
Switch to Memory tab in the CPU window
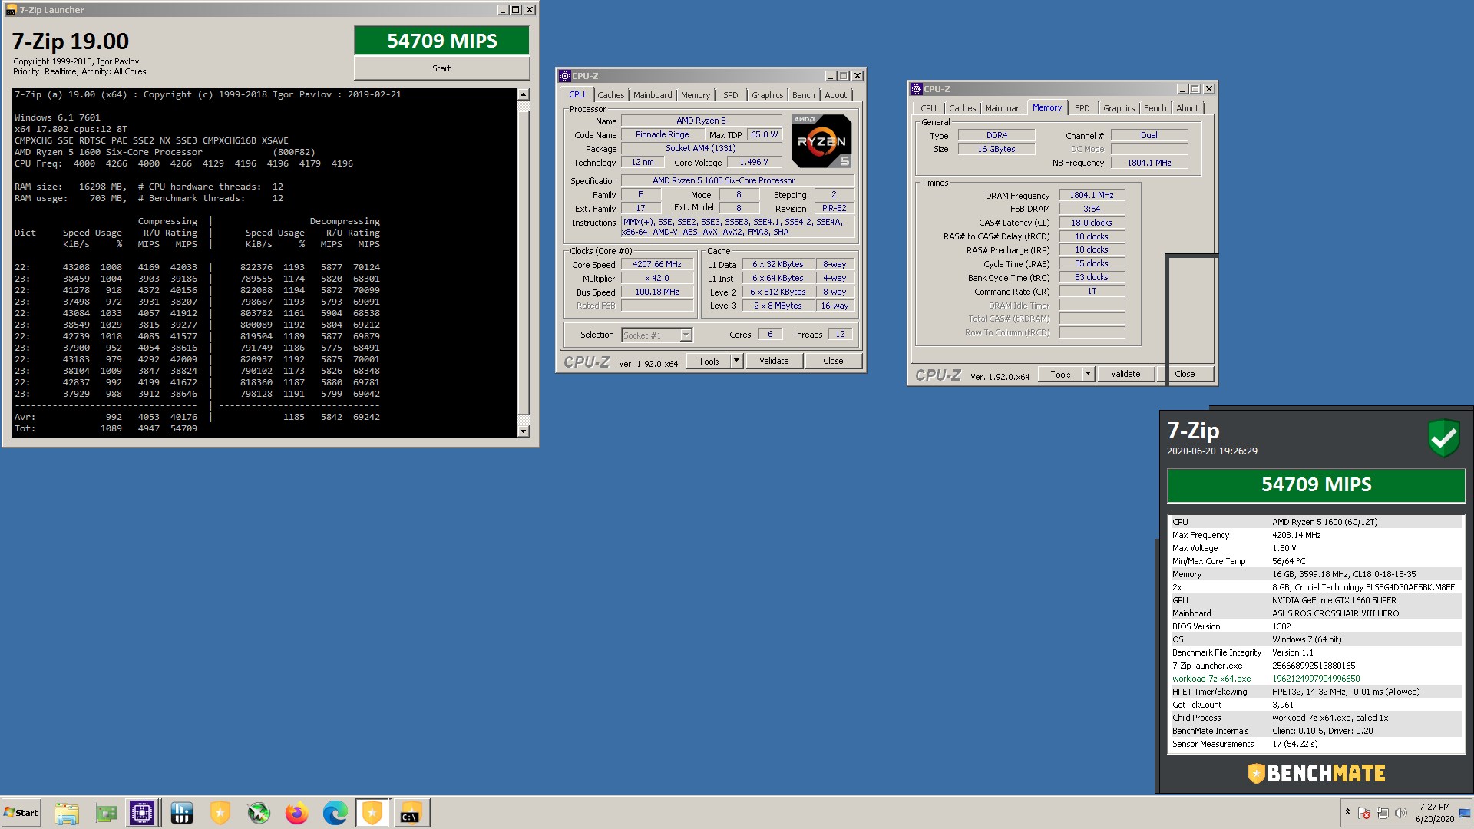[x=696, y=95]
